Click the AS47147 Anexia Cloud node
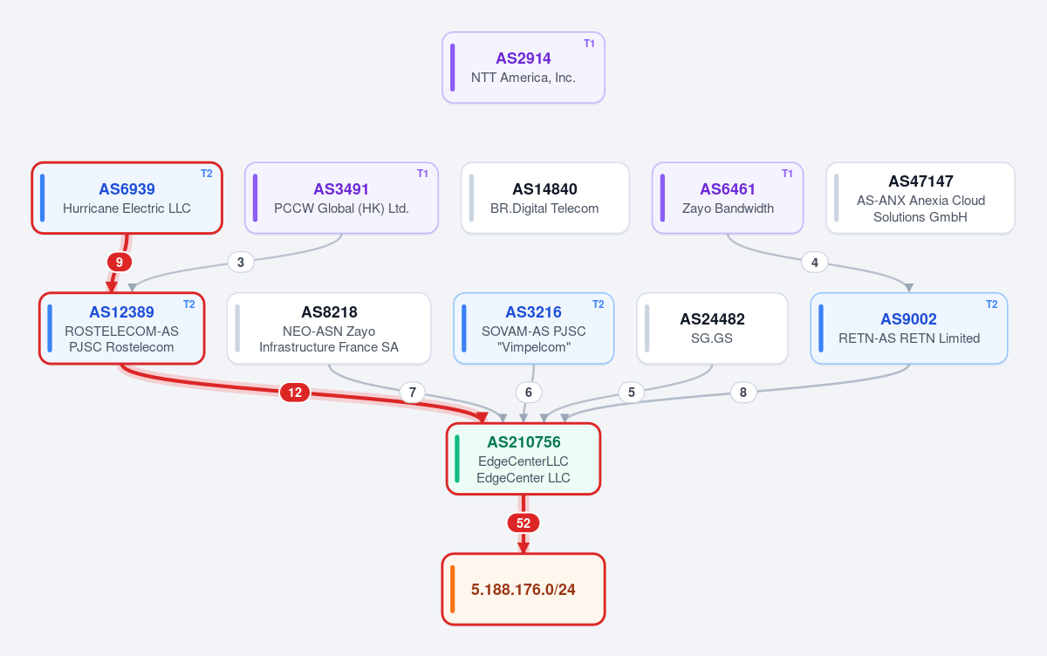 click(x=920, y=198)
